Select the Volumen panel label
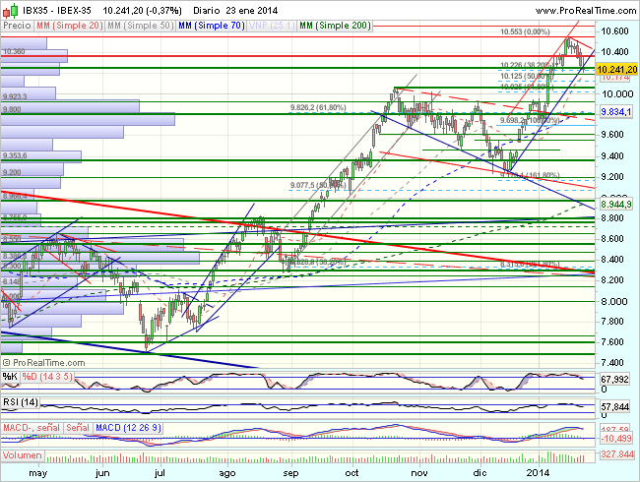640x482 pixels. click(x=23, y=455)
